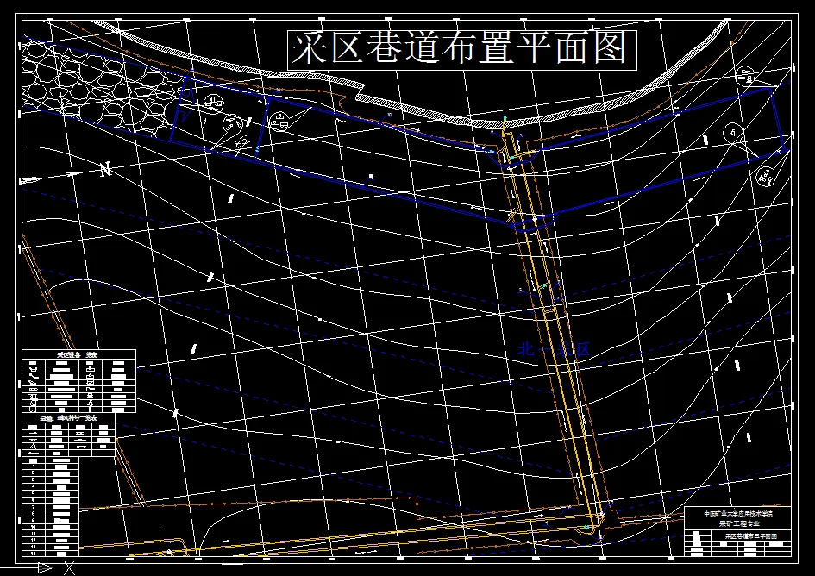Image resolution: width=815 pixels, height=576 pixels.
Task: Click the 85 dimension text in the working face
Action: pos(241,144)
